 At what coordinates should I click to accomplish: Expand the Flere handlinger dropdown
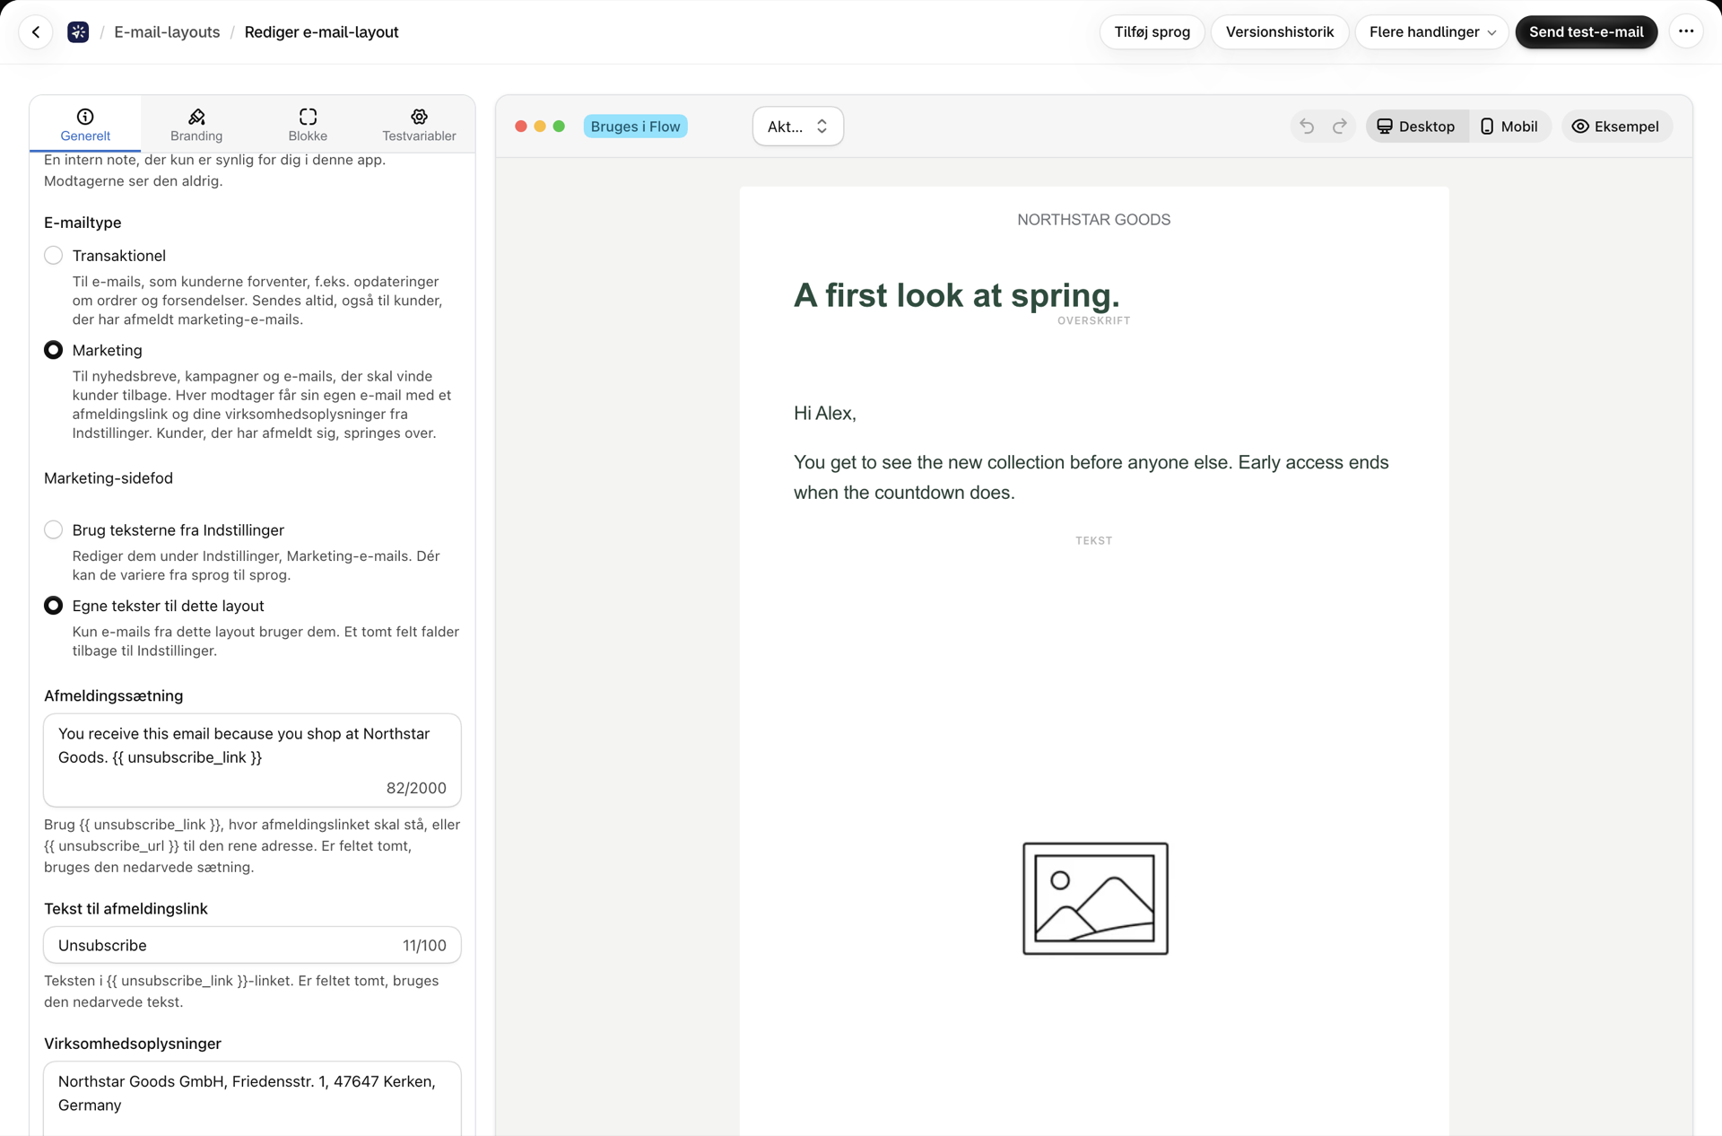1431,32
